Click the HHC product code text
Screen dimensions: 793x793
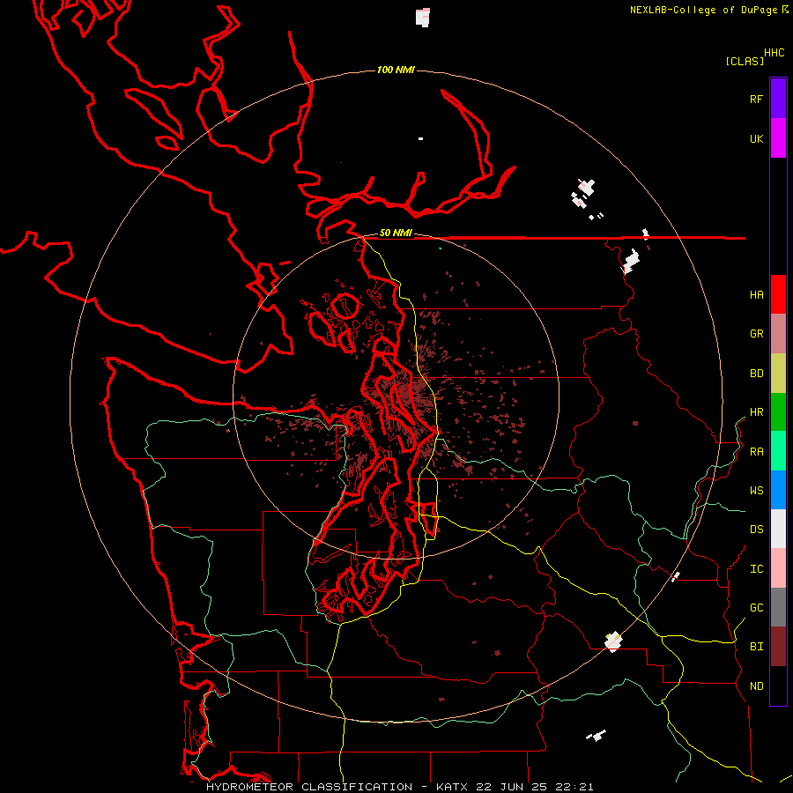(x=774, y=53)
